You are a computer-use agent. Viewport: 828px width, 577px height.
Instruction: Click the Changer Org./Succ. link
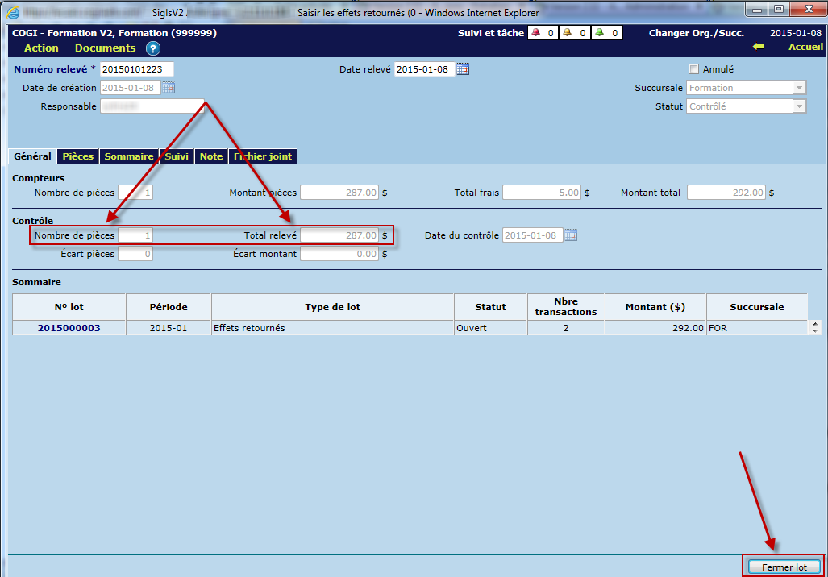(x=696, y=33)
